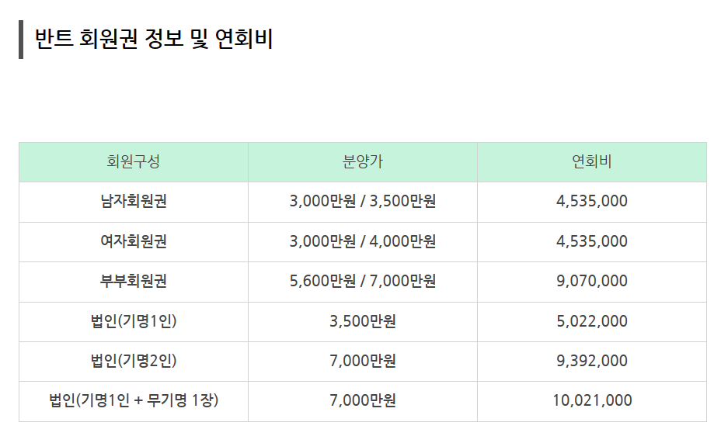This screenshot has height=443, width=728.
Task: Select the 남자회원권 row label
Action: 134,202
